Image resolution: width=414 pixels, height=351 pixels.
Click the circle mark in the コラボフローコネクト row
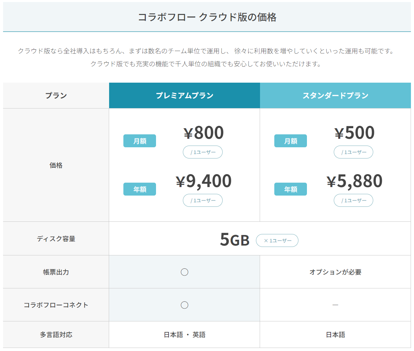185,305
